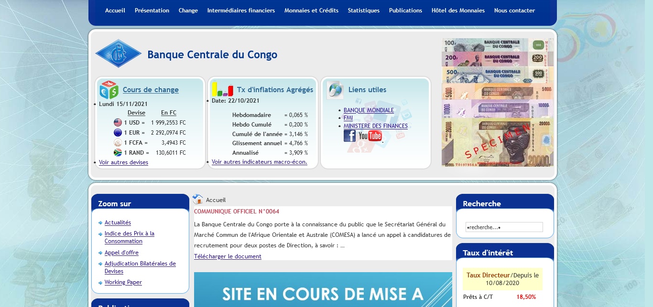Click the South African flag beside RAND
This screenshot has height=307, width=653.
118,153
